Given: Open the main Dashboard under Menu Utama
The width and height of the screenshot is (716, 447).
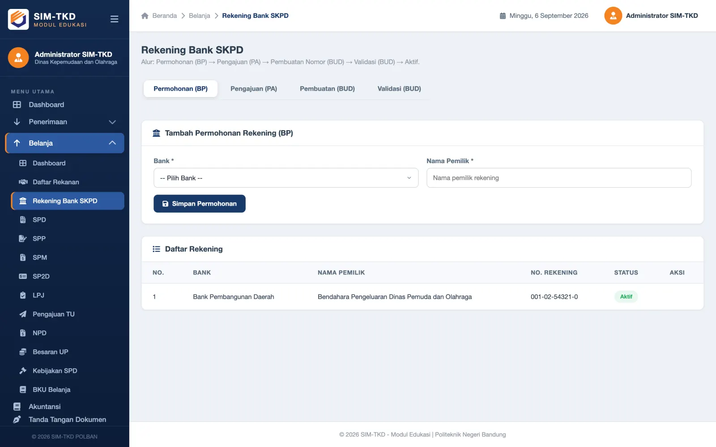Looking at the screenshot, I should pyautogui.click(x=64, y=105).
